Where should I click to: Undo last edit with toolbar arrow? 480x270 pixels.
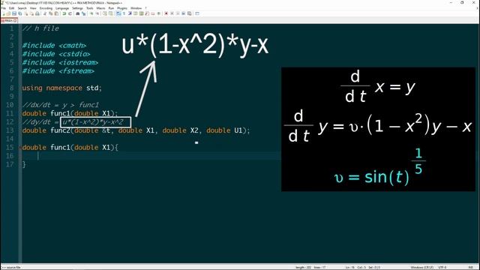coord(64,13)
